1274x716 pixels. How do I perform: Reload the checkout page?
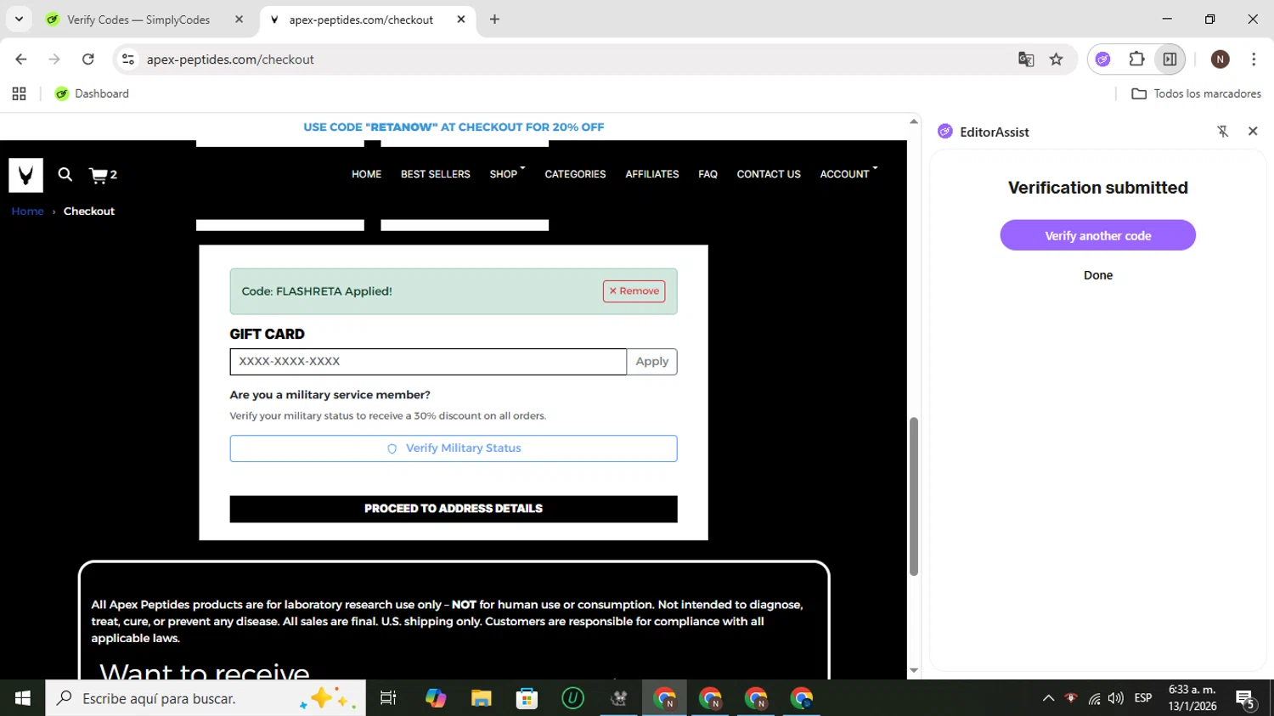pyautogui.click(x=88, y=59)
